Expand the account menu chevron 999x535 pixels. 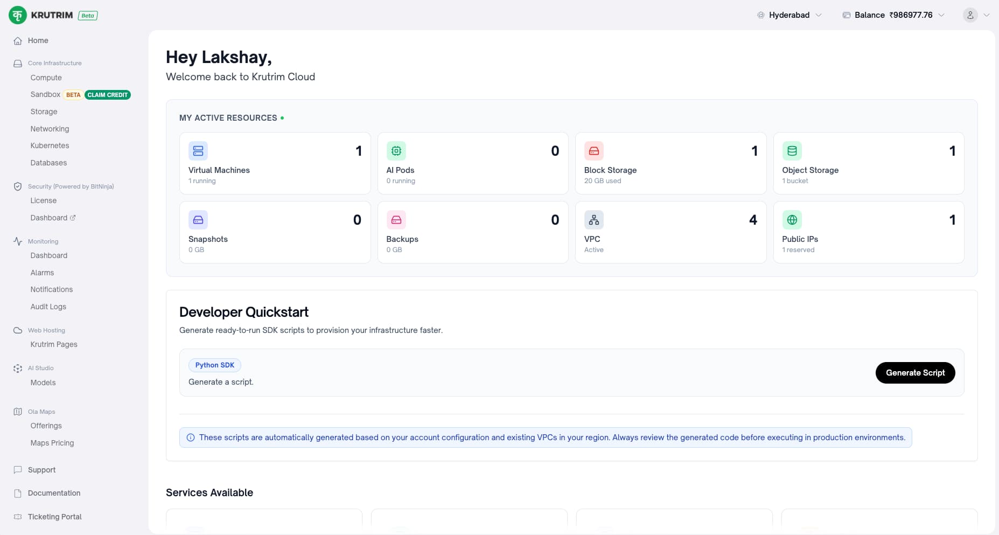click(987, 15)
